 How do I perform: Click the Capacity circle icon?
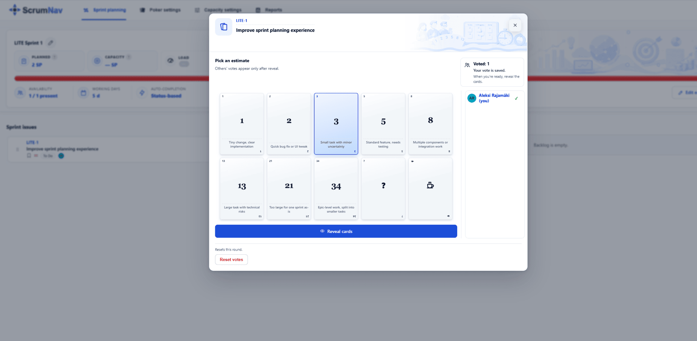[97, 61]
